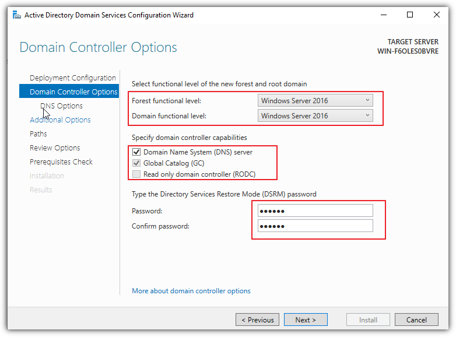The image size is (456, 337).
Task: Go to Additional Options step
Action: tap(60, 120)
